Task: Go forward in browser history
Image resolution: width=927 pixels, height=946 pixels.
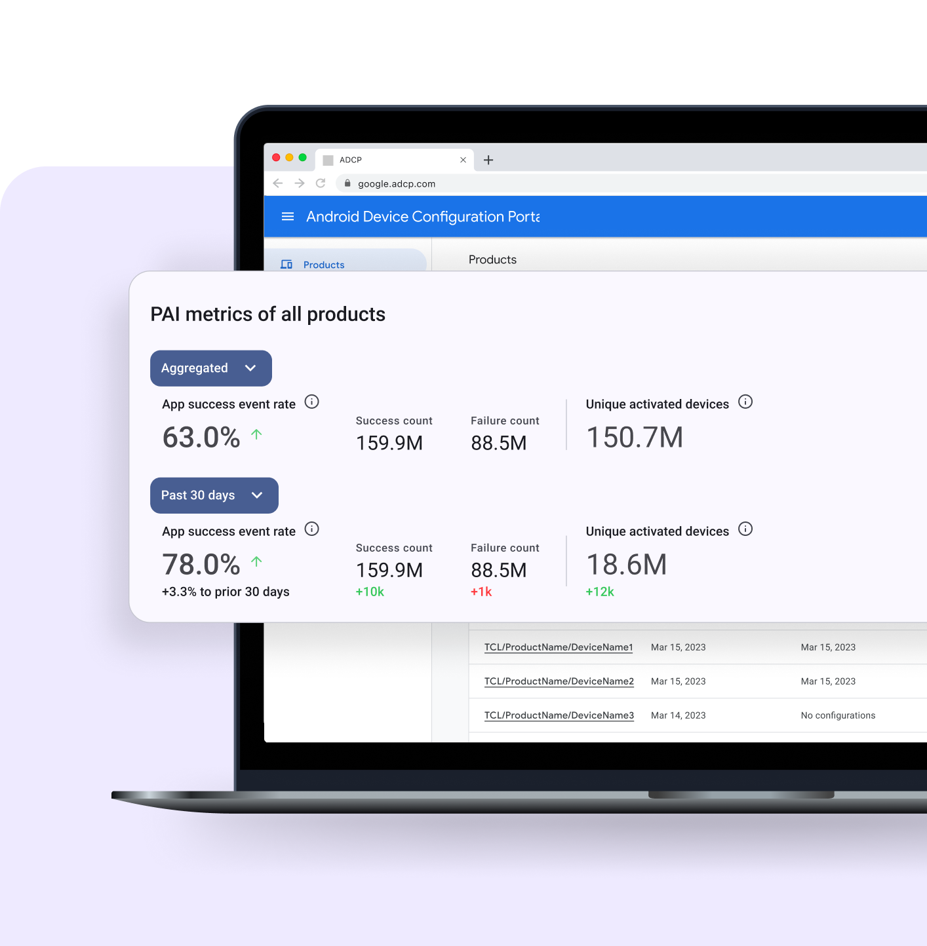Action: pyautogui.click(x=300, y=183)
